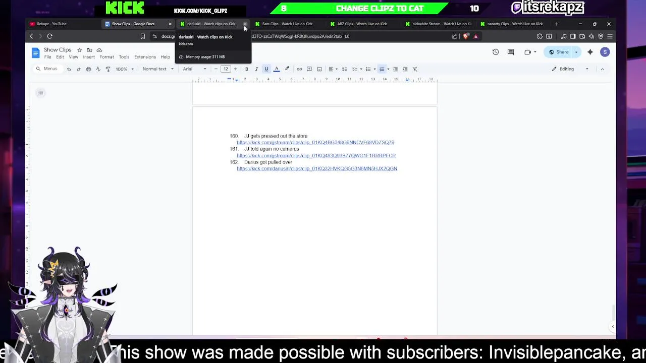Expand numbered list options arrow
The height and width of the screenshot is (363, 646).
point(388,69)
